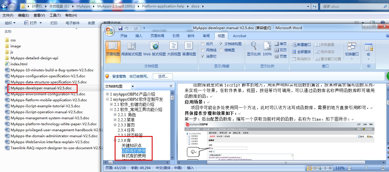Select 样式库的使用 in document map
The image size is (389, 172).
coord(134,156)
